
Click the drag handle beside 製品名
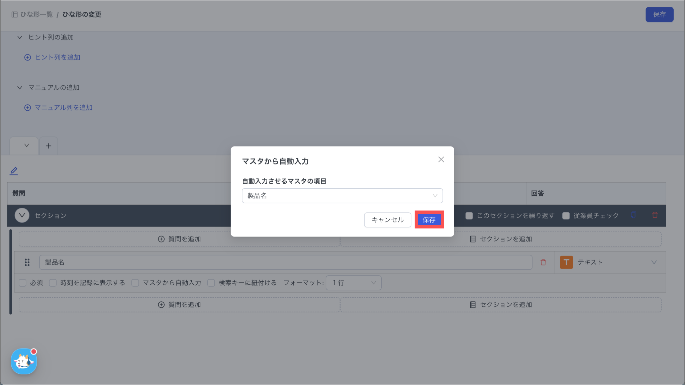(27, 262)
